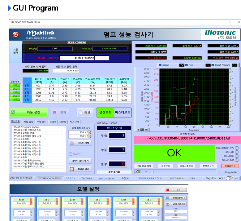This screenshot has height=221, width=241.
Task: Click the 리셋 reset button
Action: pos(85,113)
